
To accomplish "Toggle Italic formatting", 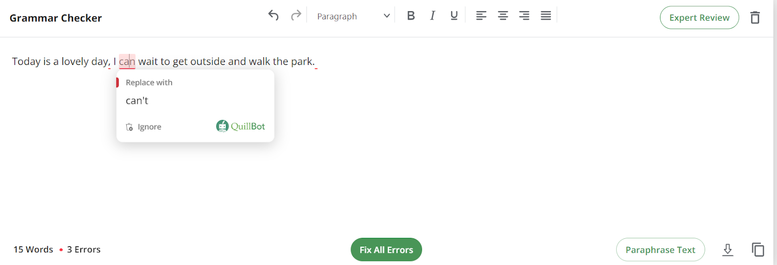I will click(432, 16).
